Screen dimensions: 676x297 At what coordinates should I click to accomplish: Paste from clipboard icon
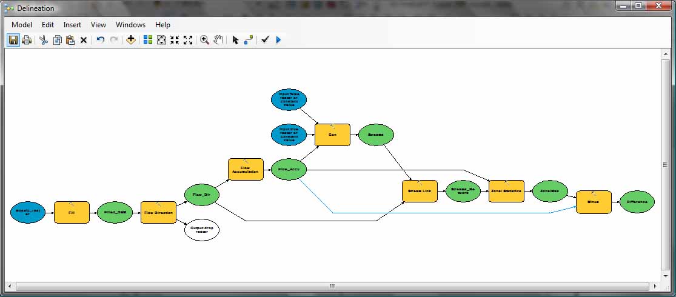coord(70,40)
